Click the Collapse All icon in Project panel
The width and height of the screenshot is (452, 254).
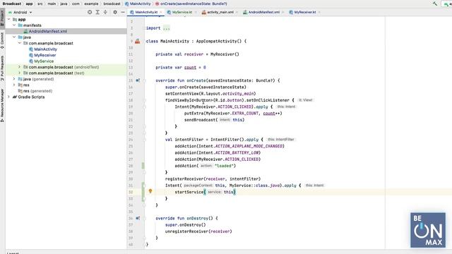[105, 12]
